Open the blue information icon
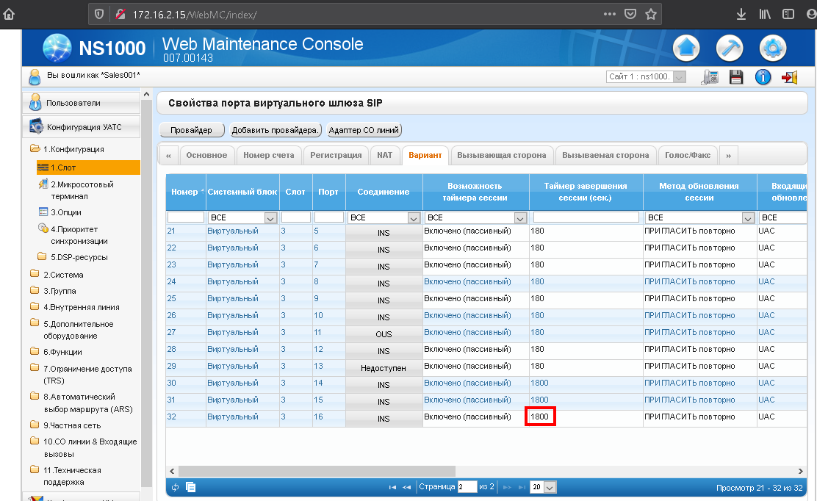 (763, 77)
